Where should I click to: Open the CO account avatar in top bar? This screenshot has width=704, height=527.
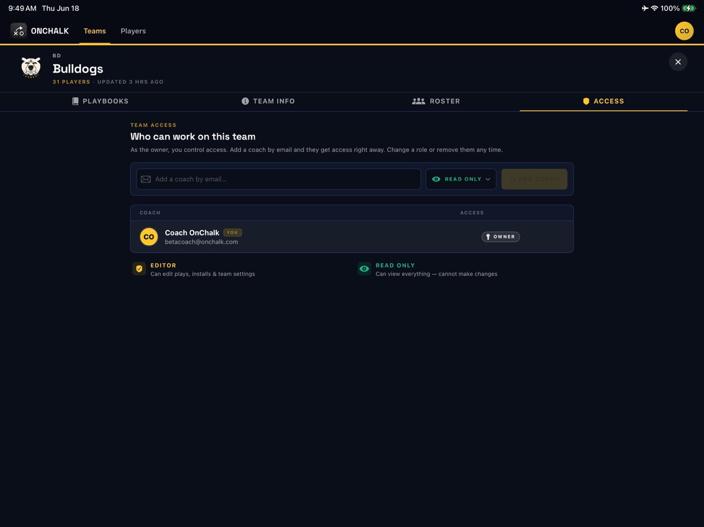(x=684, y=31)
